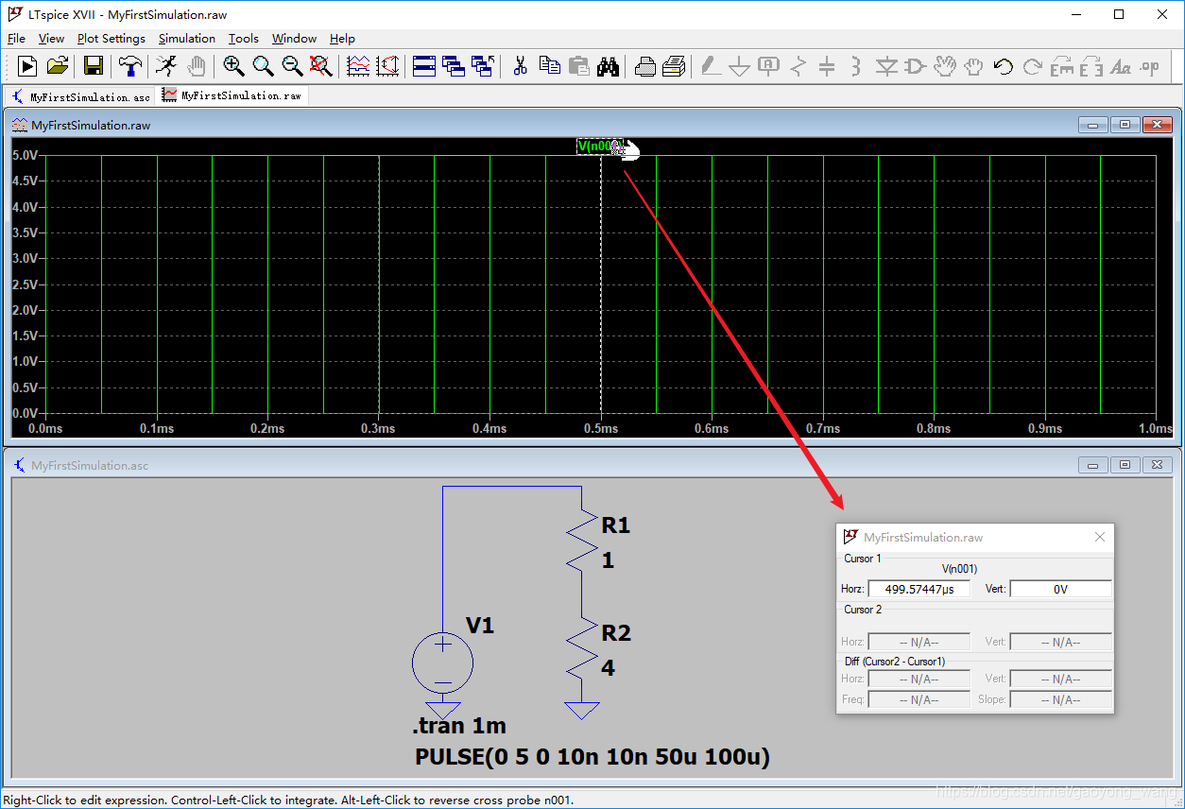
Task: Select the Pan magnifier tool
Action: (263, 66)
